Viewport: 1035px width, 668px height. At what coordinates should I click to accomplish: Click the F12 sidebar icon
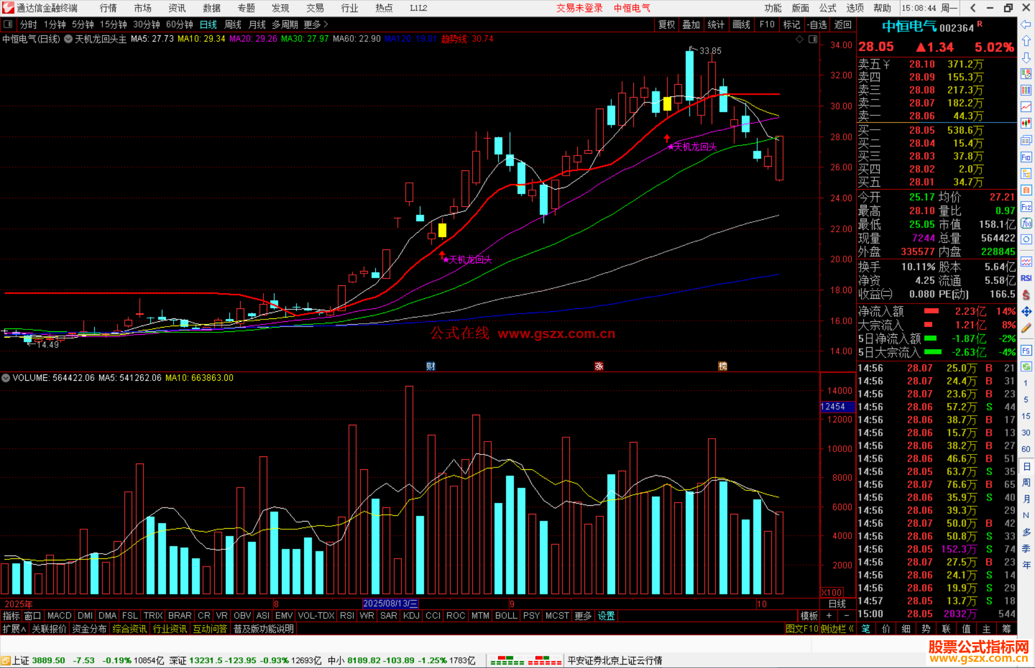click(x=1026, y=207)
